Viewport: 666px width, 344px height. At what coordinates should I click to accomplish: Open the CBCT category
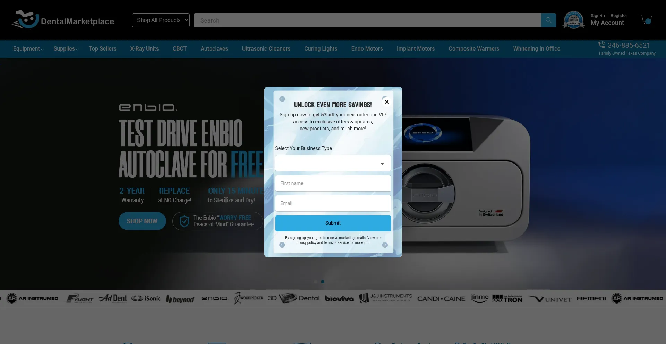pos(180,49)
